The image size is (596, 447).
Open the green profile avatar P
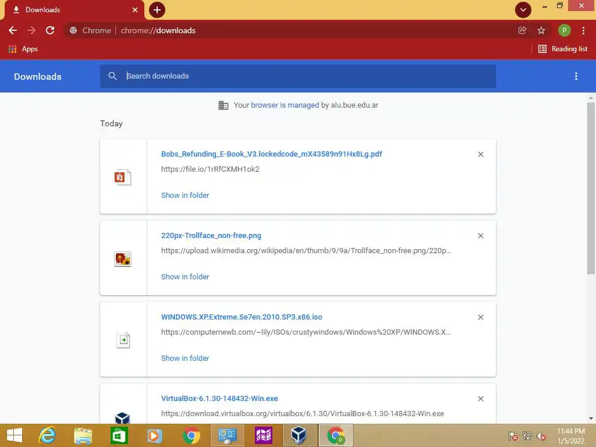click(564, 30)
